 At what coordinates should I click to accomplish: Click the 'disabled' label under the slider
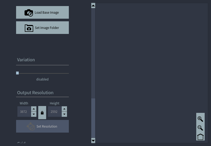click(42, 79)
